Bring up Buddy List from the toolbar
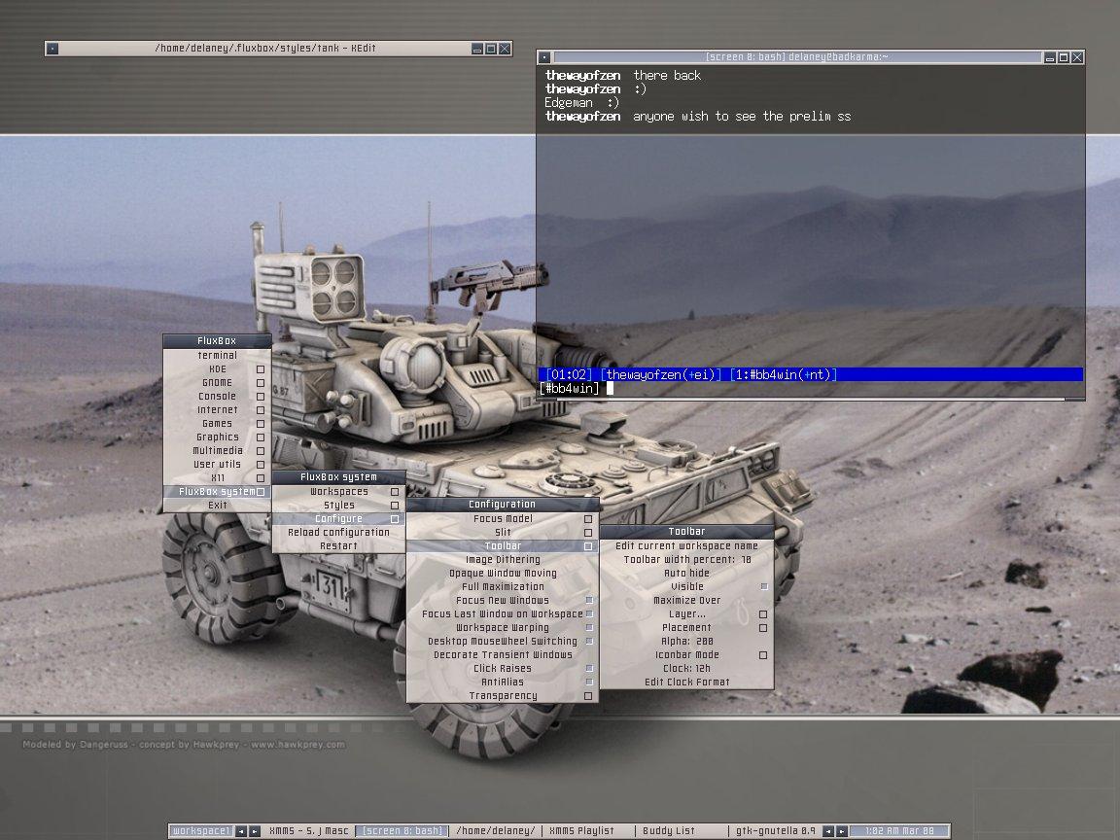The image size is (1120, 840). pyautogui.click(x=682, y=831)
